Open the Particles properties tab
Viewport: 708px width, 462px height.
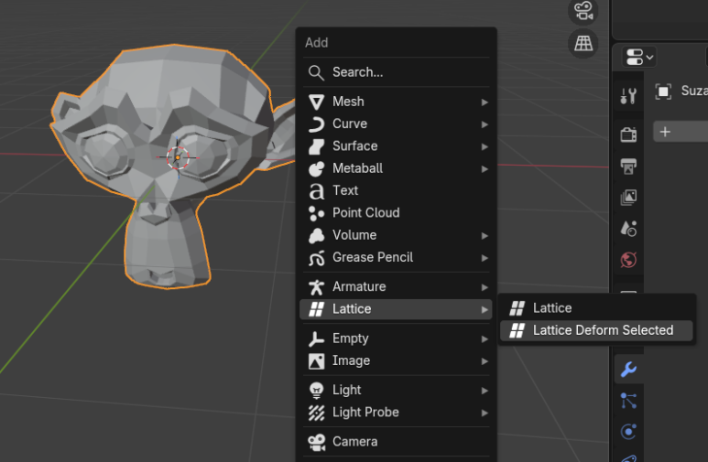pos(628,401)
